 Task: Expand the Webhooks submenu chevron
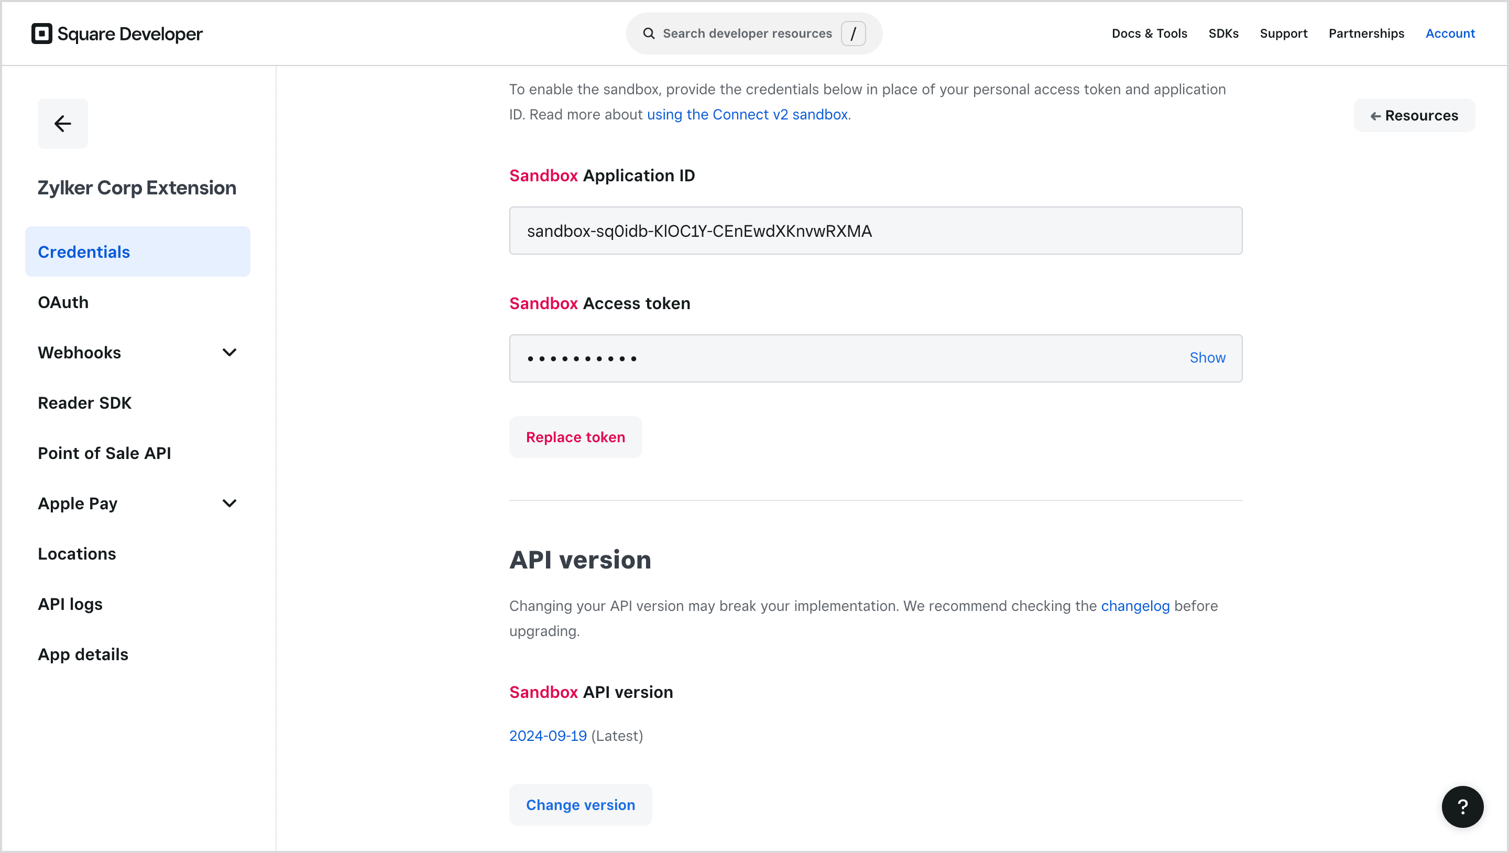tap(229, 353)
